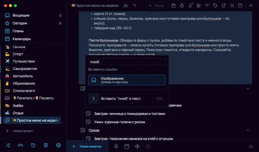Screen dimensions: 259x152
Task: Open settings gear in sidebar footer
Action: point(58,145)
